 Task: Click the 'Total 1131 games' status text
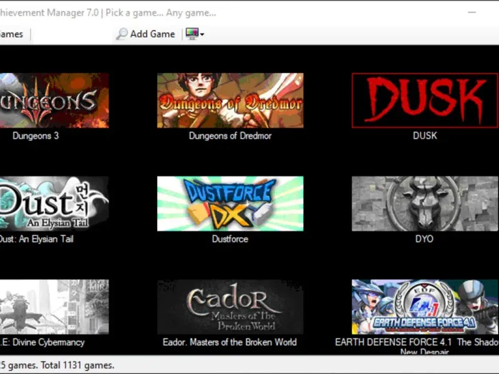77,365
